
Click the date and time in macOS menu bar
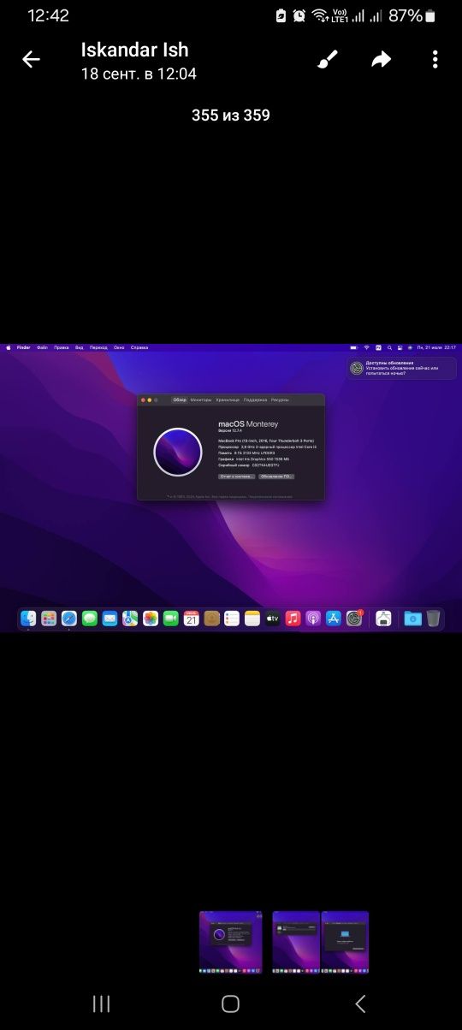pyautogui.click(x=436, y=347)
